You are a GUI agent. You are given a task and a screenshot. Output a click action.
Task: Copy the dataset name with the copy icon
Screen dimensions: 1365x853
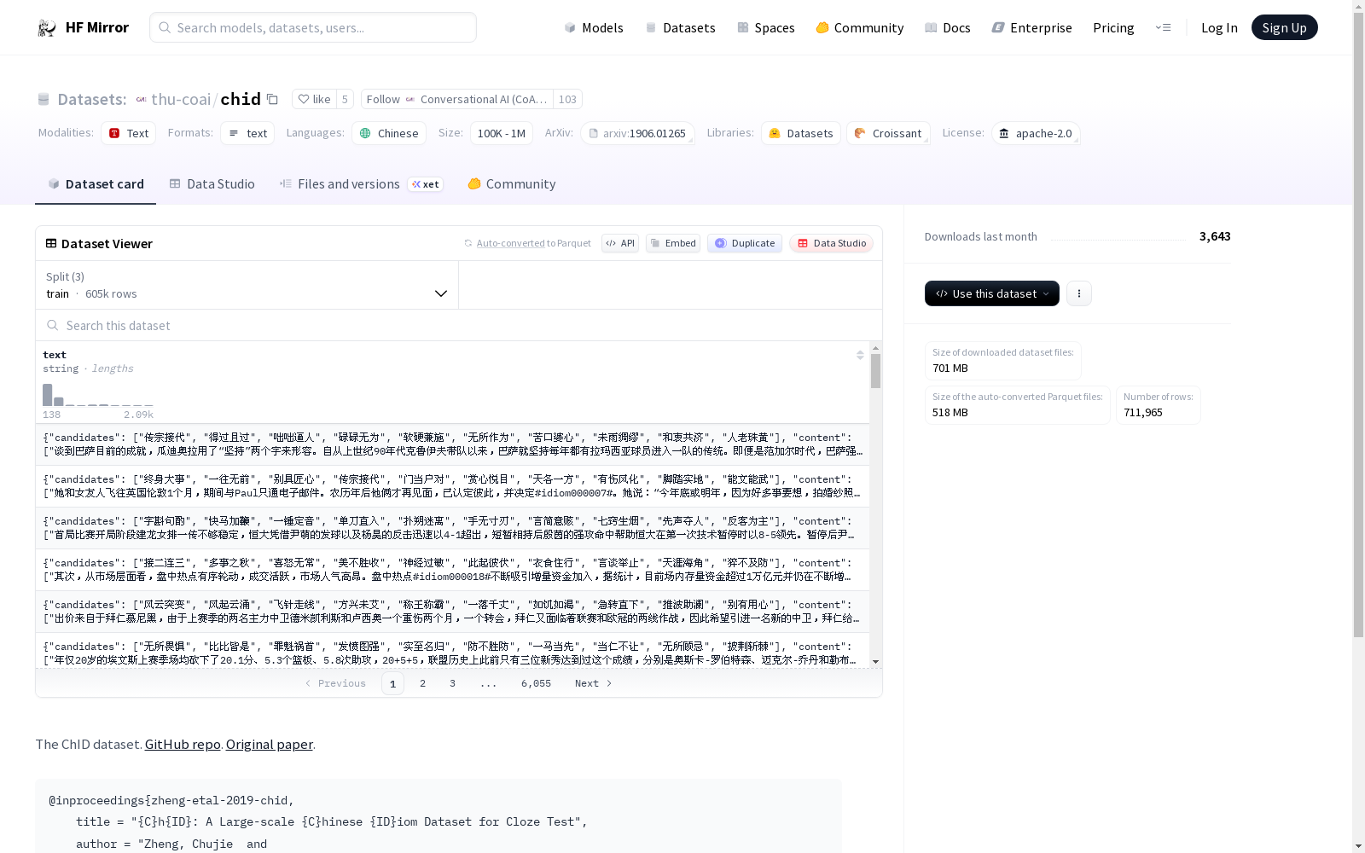(272, 99)
